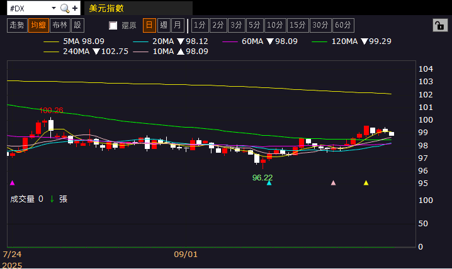Click the cyan triangle marker under 96.22

coord(269,183)
